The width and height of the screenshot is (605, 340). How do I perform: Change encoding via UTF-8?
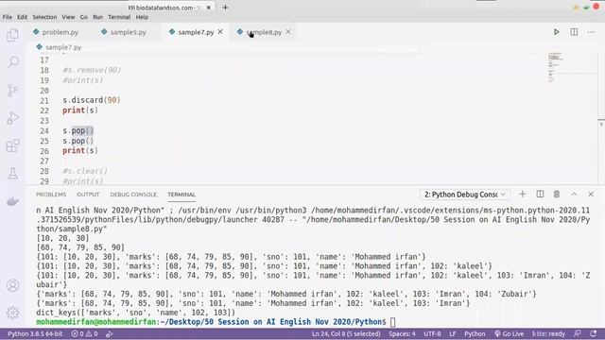pyautogui.click(x=432, y=333)
